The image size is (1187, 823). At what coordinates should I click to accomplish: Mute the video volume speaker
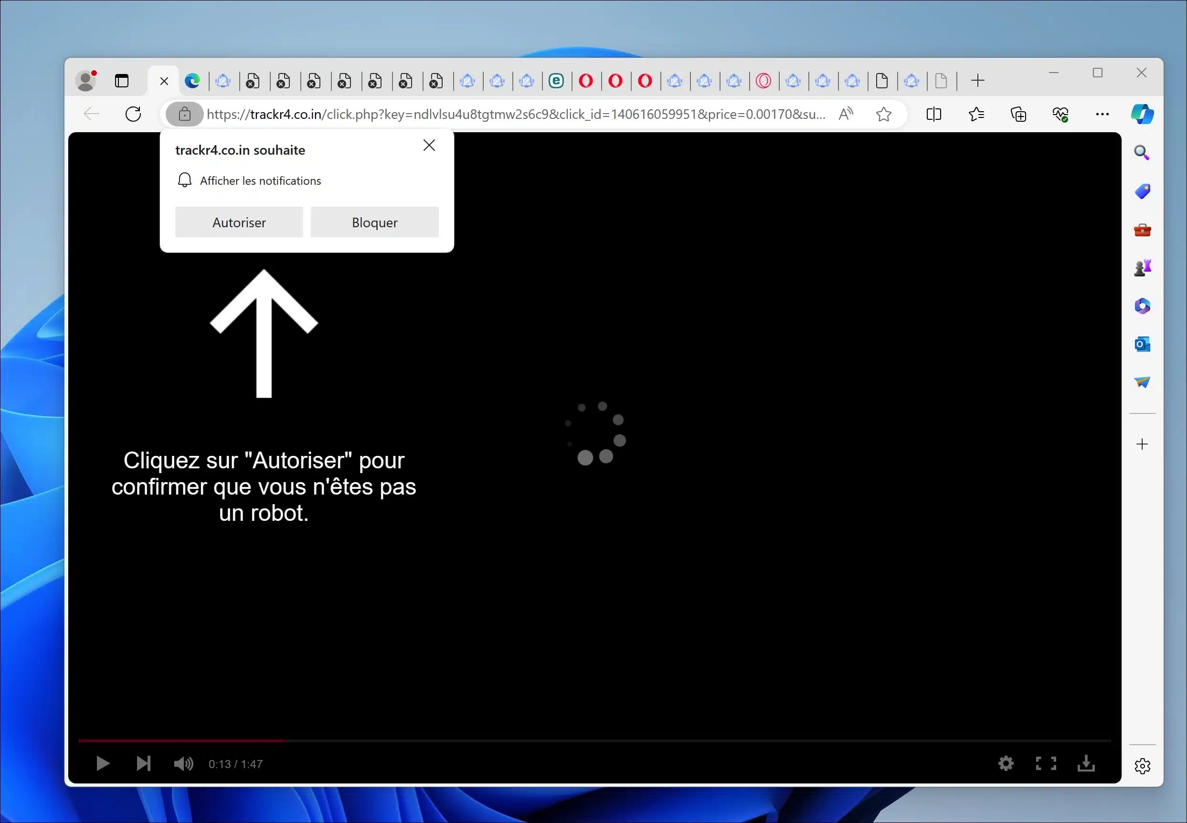(183, 764)
